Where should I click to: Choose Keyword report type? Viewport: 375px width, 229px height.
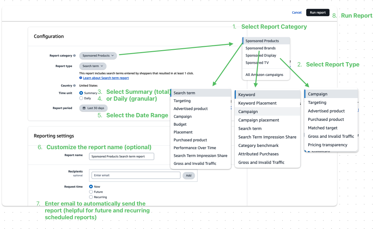(x=268, y=94)
